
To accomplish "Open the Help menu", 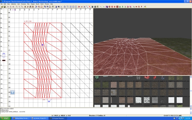I will point(52,4).
